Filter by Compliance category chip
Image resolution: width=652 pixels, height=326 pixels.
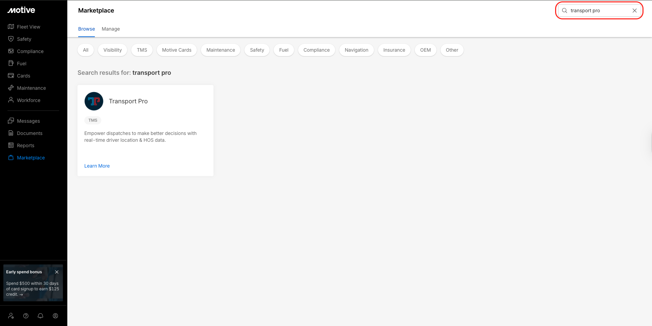tap(316, 50)
